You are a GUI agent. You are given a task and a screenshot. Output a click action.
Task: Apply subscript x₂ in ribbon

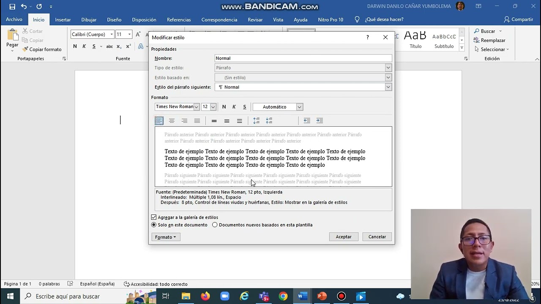pyautogui.click(x=119, y=46)
